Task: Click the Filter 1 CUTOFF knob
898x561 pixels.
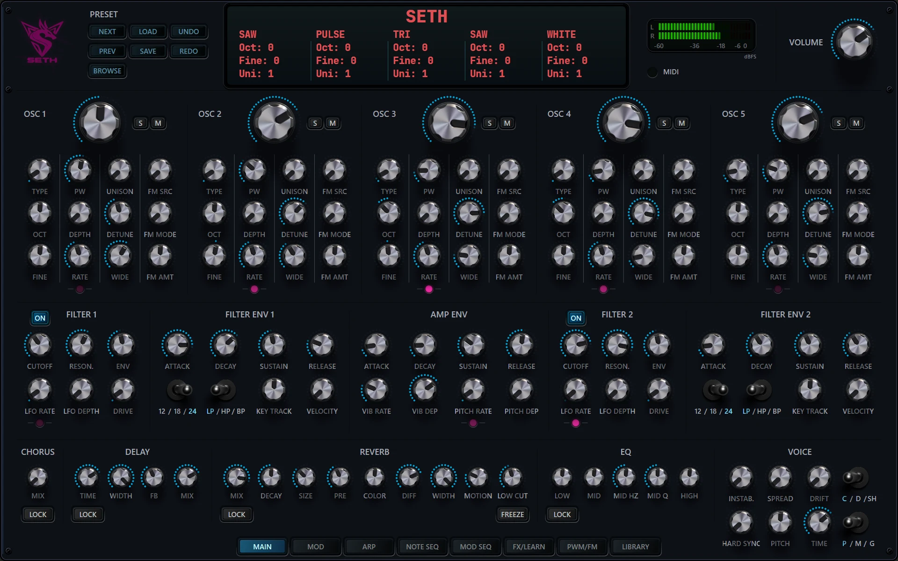Action: click(40, 345)
